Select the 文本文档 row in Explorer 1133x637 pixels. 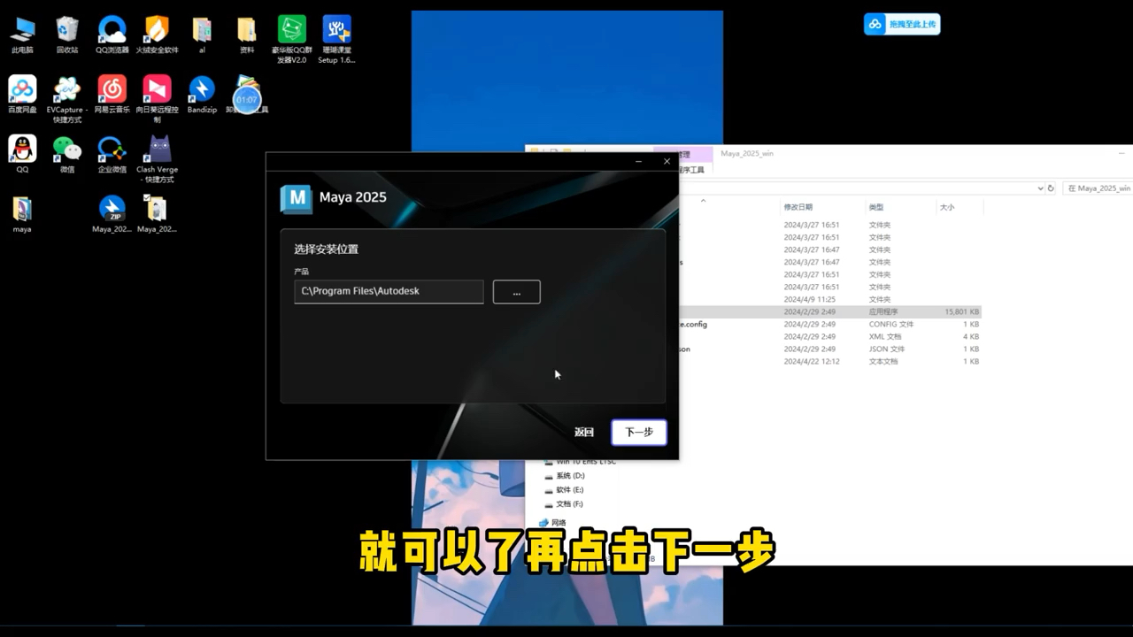tap(830, 361)
